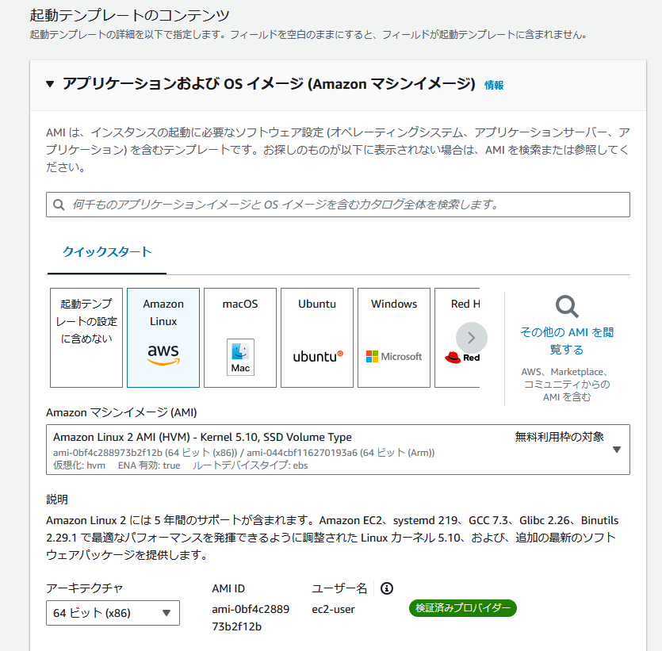This screenshot has height=651, width=662.
Task: Select the macOS AMI tile
Action: 240,338
